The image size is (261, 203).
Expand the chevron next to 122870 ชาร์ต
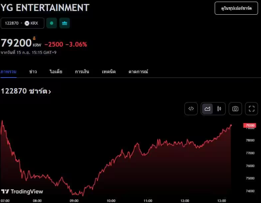pyautogui.click(x=50, y=92)
